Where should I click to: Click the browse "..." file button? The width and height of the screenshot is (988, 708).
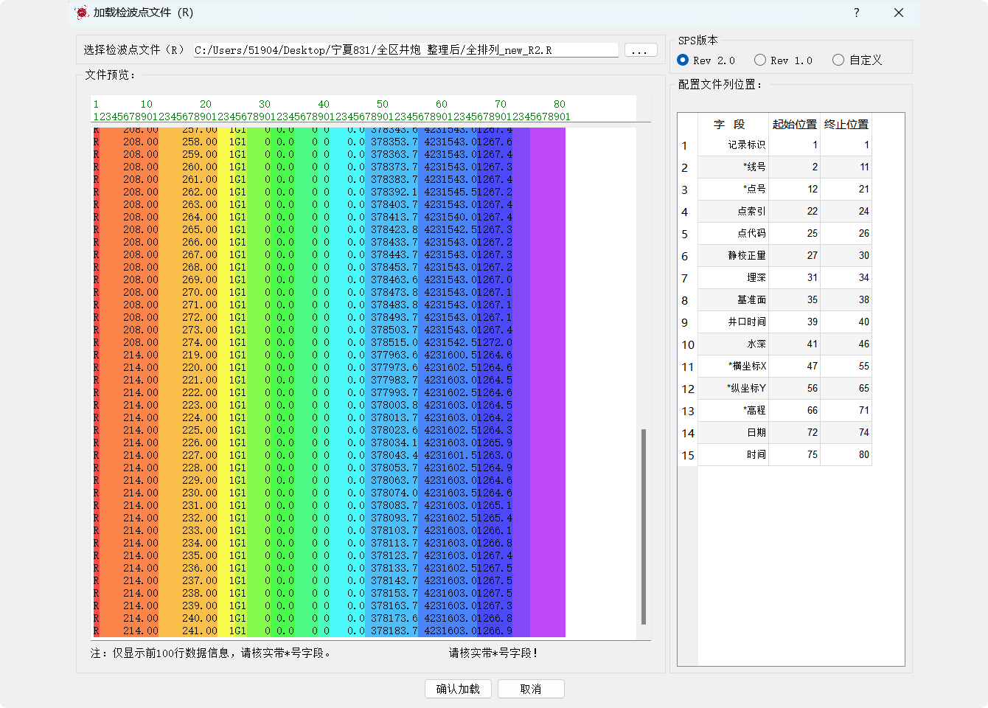[640, 50]
